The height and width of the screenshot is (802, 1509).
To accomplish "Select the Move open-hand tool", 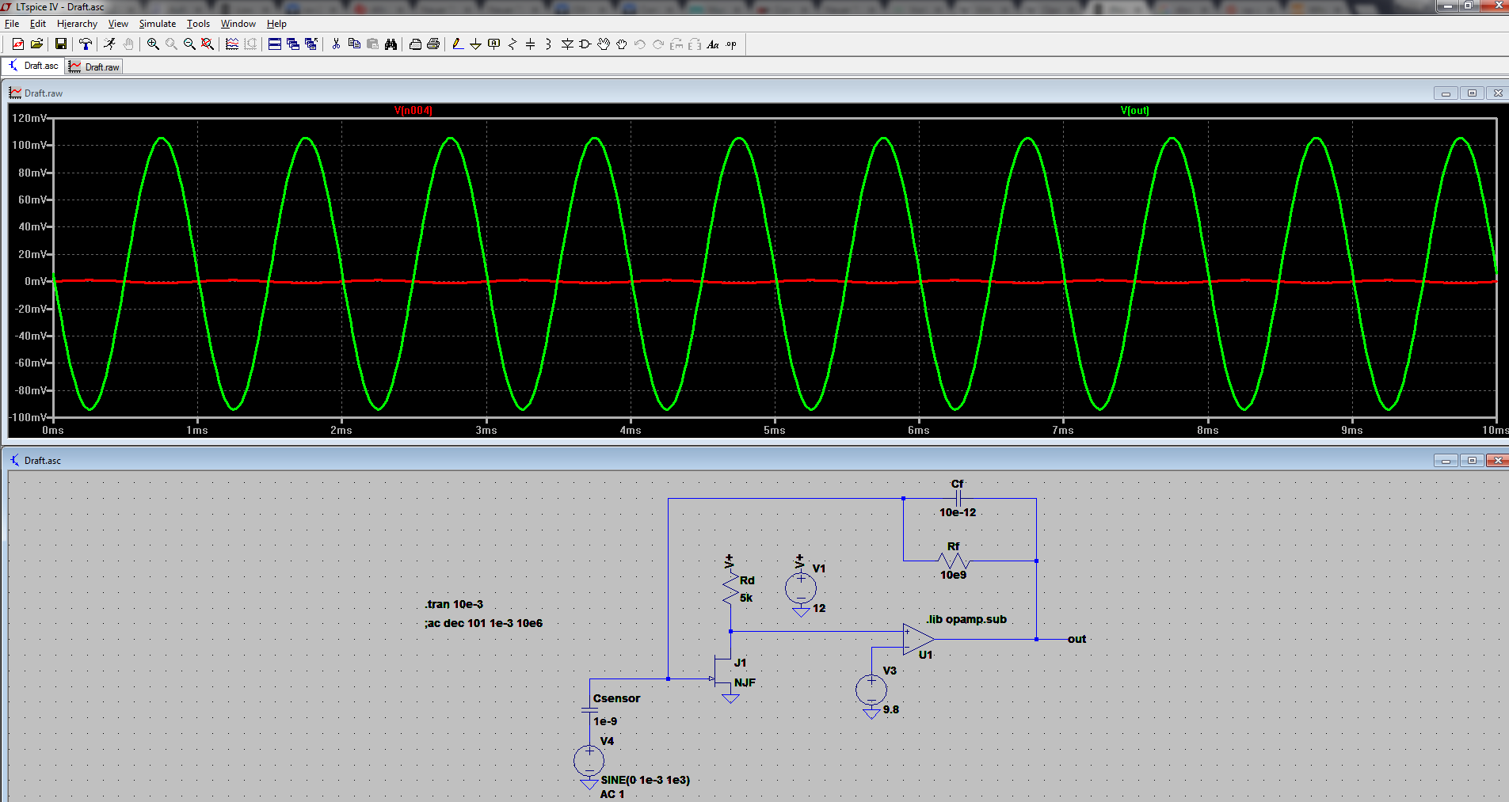I will pyautogui.click(x=604, y=44).
